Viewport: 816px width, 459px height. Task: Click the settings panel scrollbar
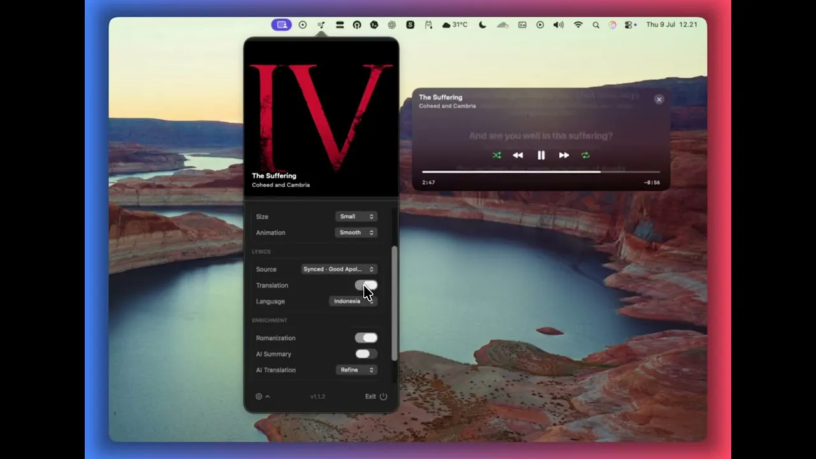click(395, 303)
